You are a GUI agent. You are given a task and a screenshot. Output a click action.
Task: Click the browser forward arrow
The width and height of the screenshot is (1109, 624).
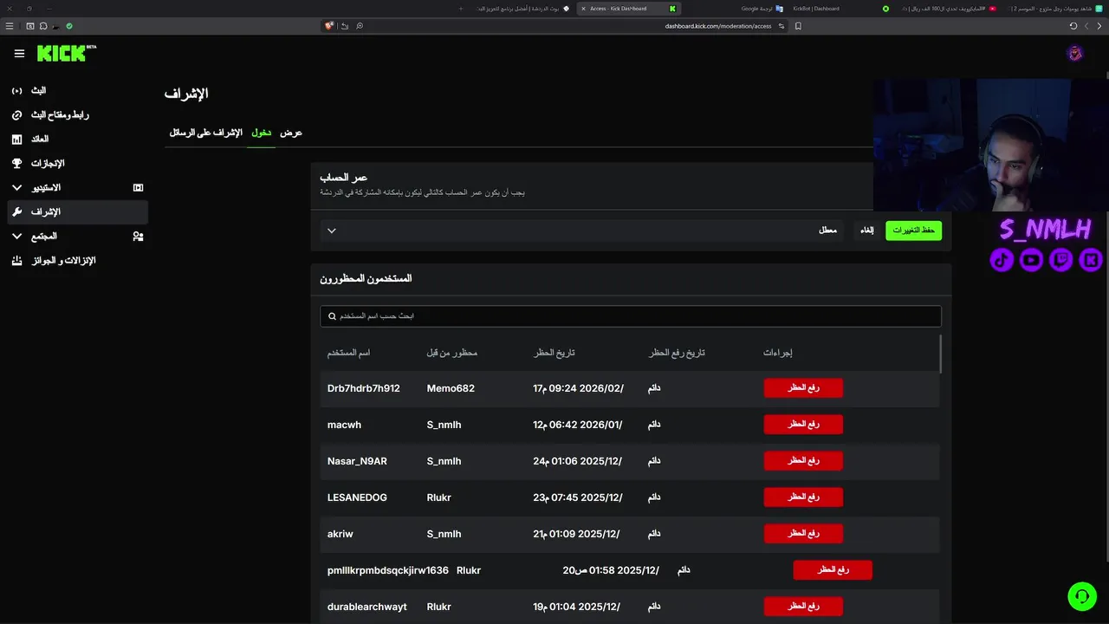1086,26
